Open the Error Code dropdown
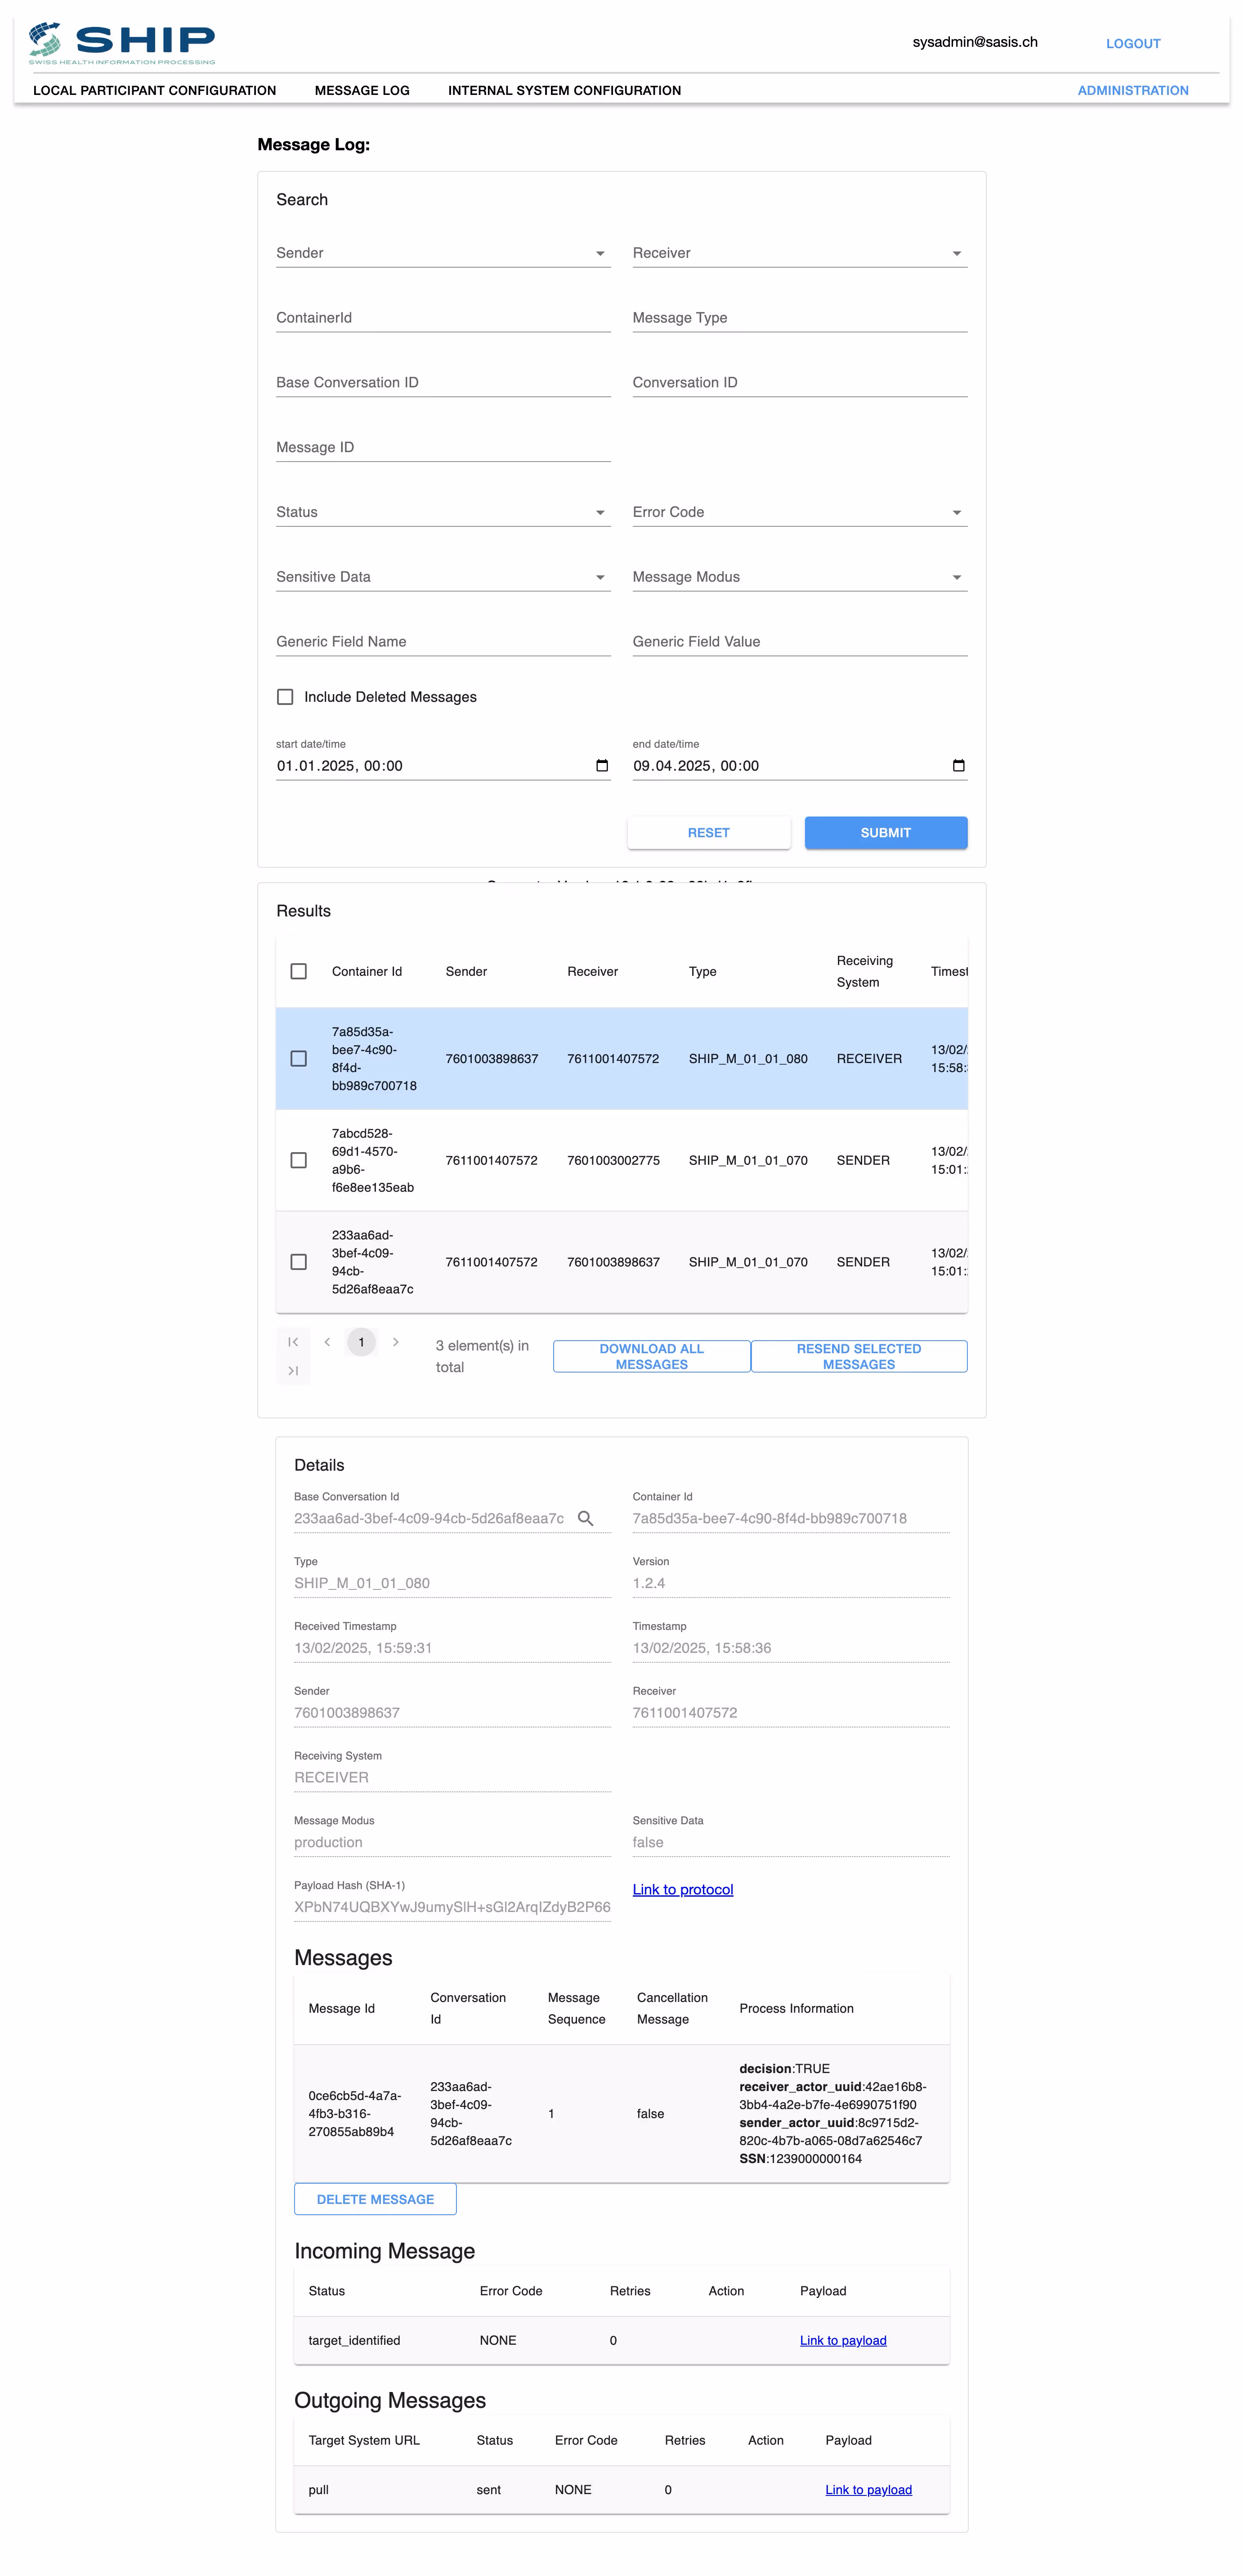Screen dimensions: 1244x2576 [800, 512]
